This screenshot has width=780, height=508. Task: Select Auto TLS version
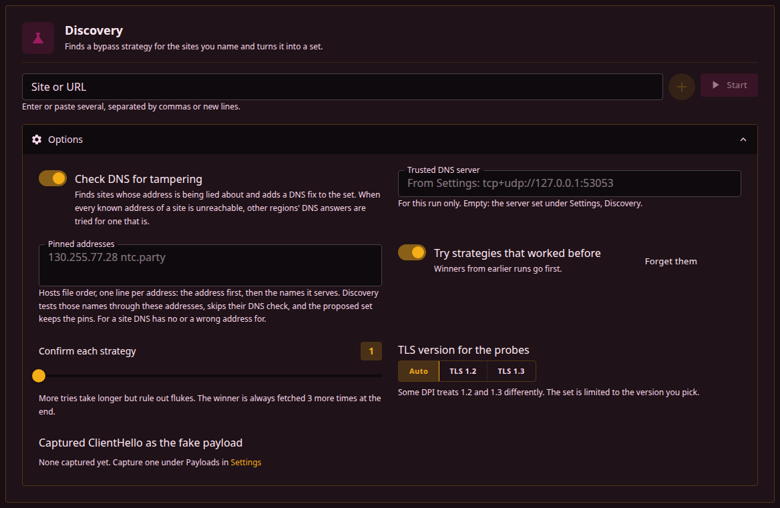[x=418, y=370]
